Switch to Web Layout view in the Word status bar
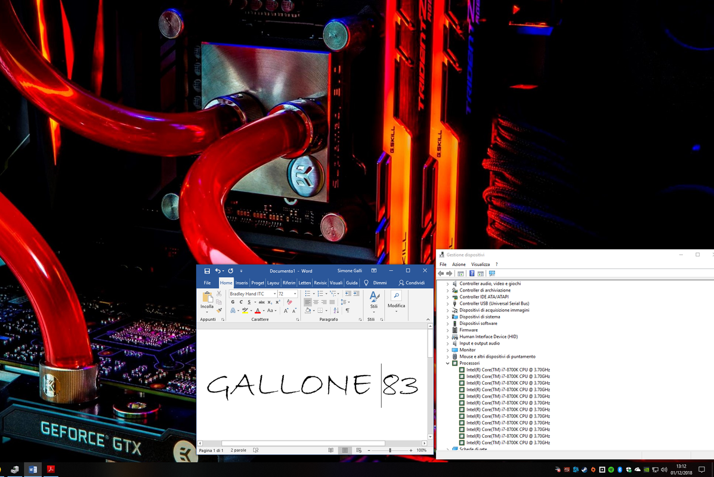Screen dimensions: 714x477 pyautogui.click(x=359, y=450)
